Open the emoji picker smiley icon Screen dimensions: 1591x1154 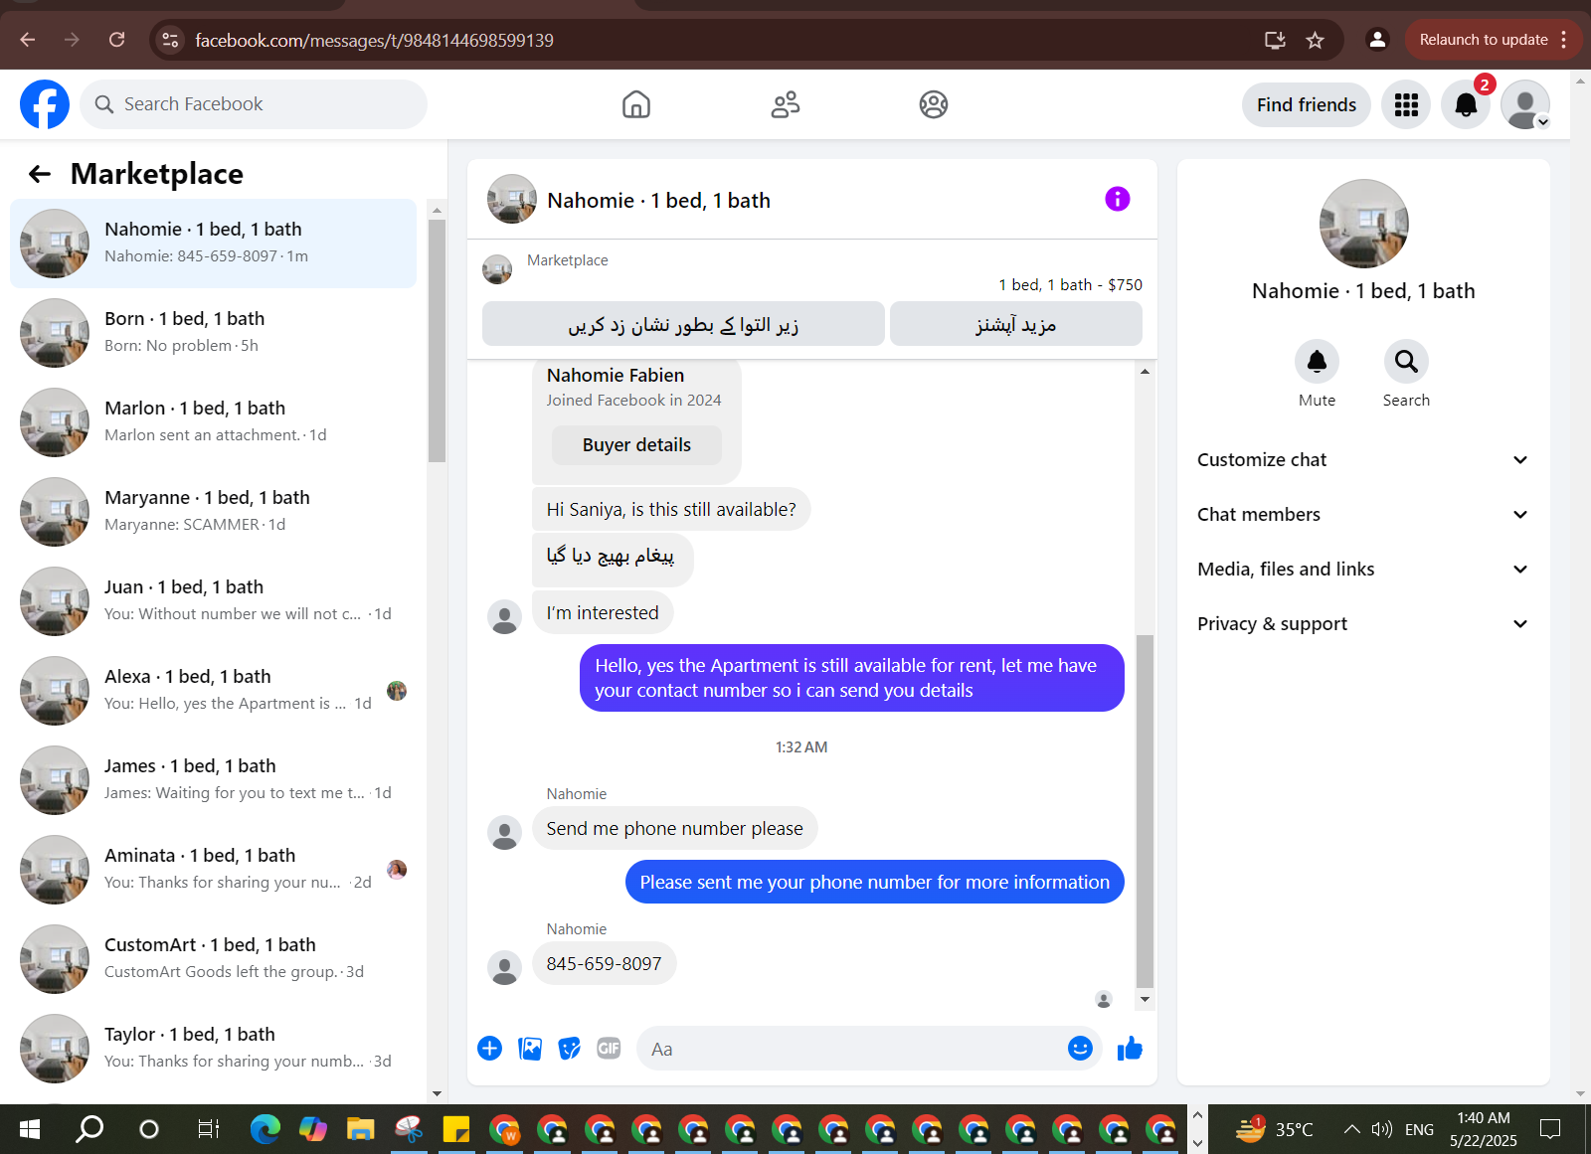pos(1080,1049)
